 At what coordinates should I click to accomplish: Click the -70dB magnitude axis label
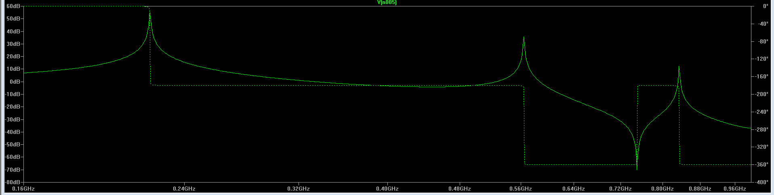[x=12, y=170]
